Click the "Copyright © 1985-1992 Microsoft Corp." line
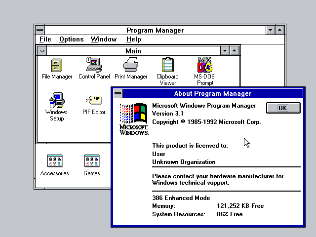 [206, 122]
